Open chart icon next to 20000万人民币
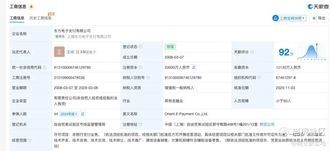Viewport: 332px width, 151px height. [x=194, y=67]
